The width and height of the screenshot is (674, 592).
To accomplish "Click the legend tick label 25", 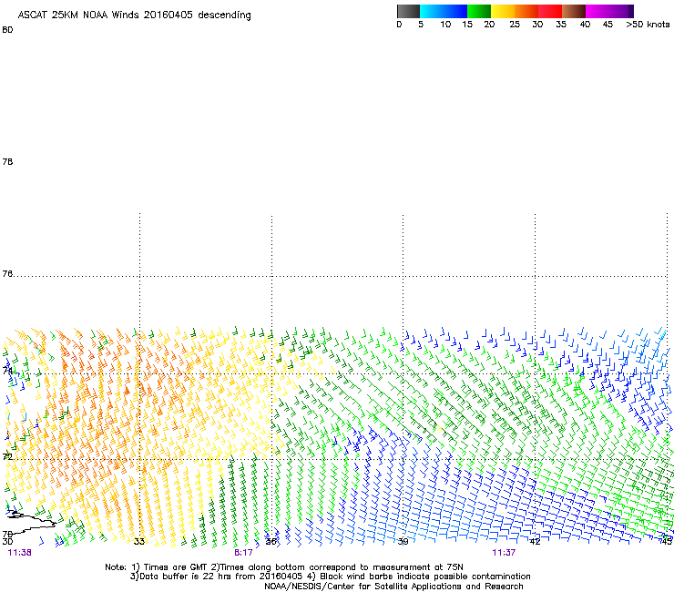I will click(515, 25).
